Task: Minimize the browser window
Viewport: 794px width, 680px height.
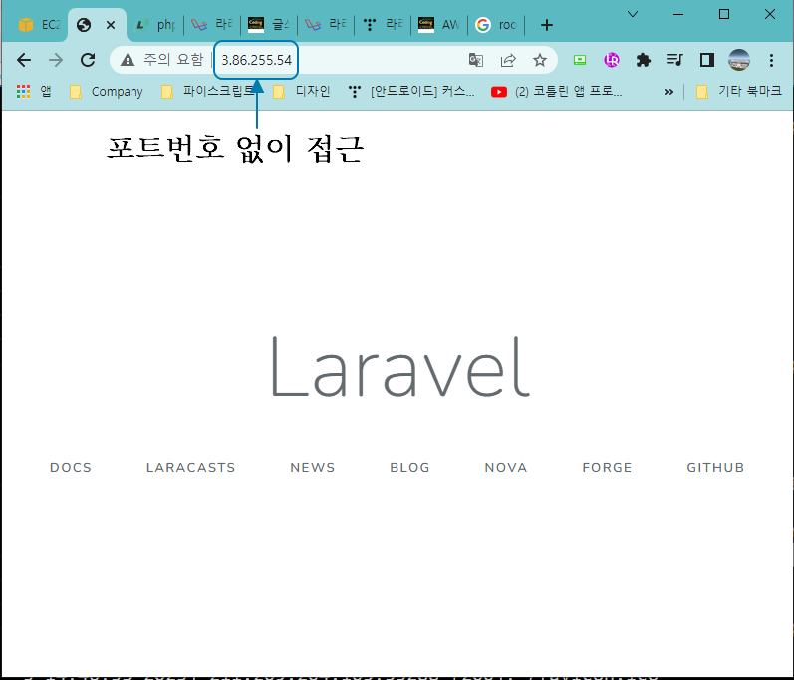Action: coord(678,14)
